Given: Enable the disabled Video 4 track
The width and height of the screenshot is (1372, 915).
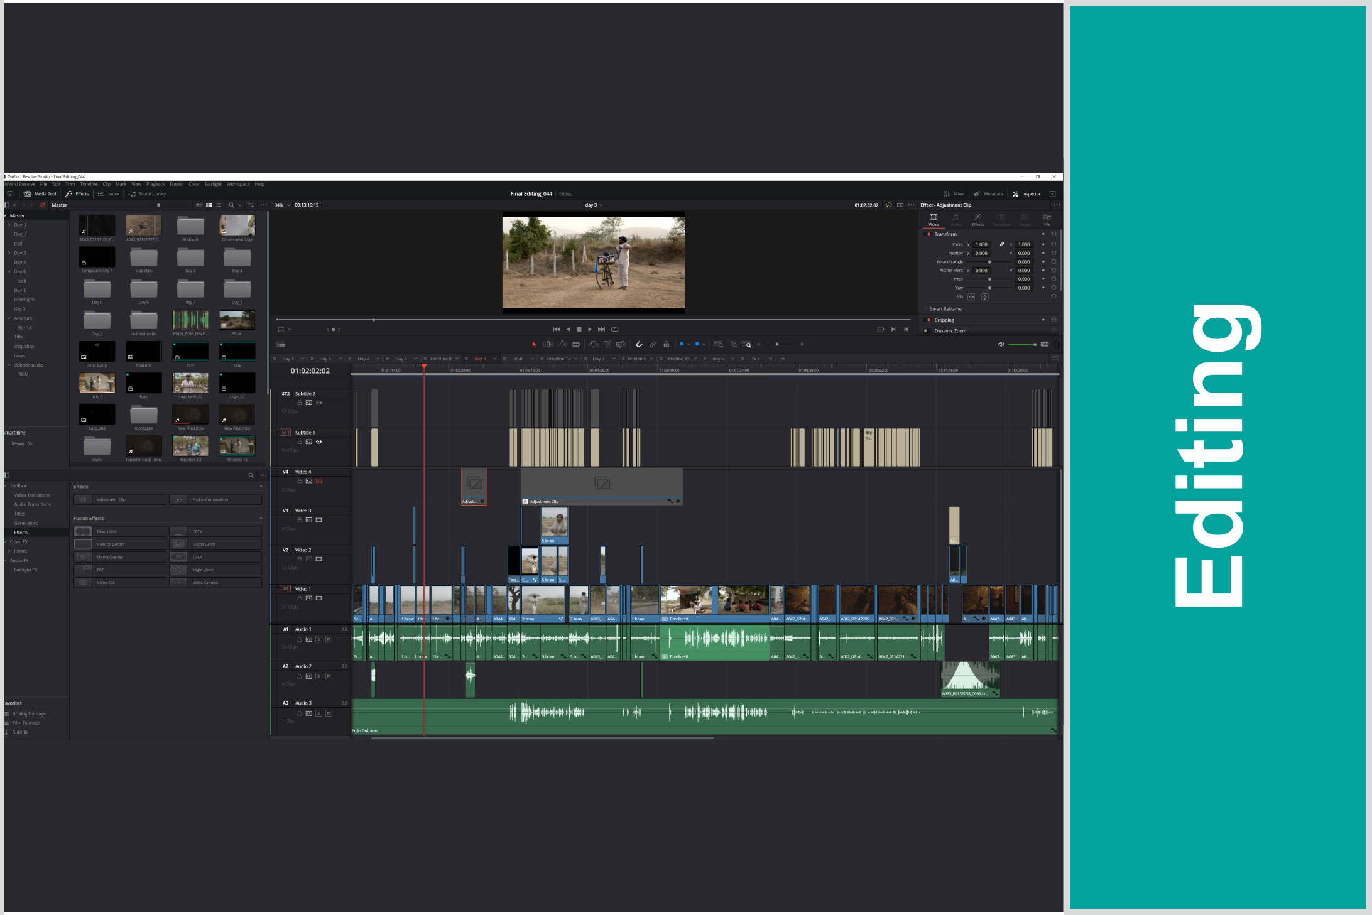Looking at the screenshot, I should (x=319, y=481).
